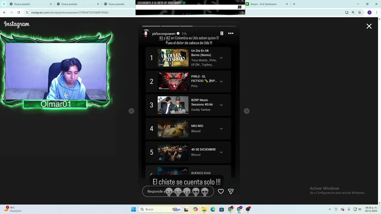This screenshot has width=381, height=214.
Task: Expand the BZRP Music Sessions entry
Action: 221,105
